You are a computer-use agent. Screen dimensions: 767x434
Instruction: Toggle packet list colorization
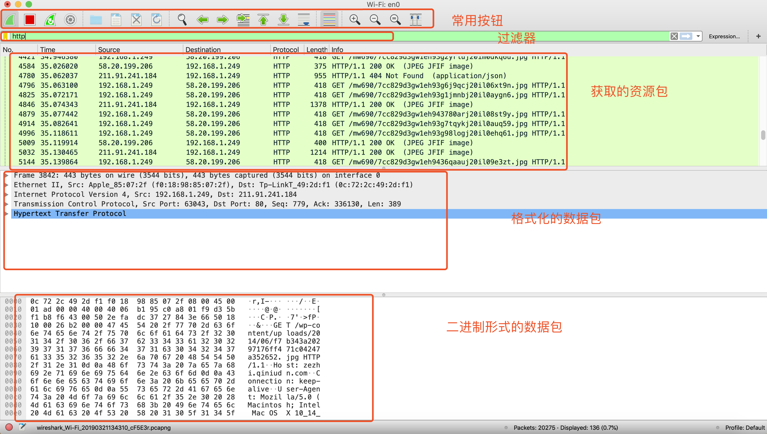pos(329,20)
